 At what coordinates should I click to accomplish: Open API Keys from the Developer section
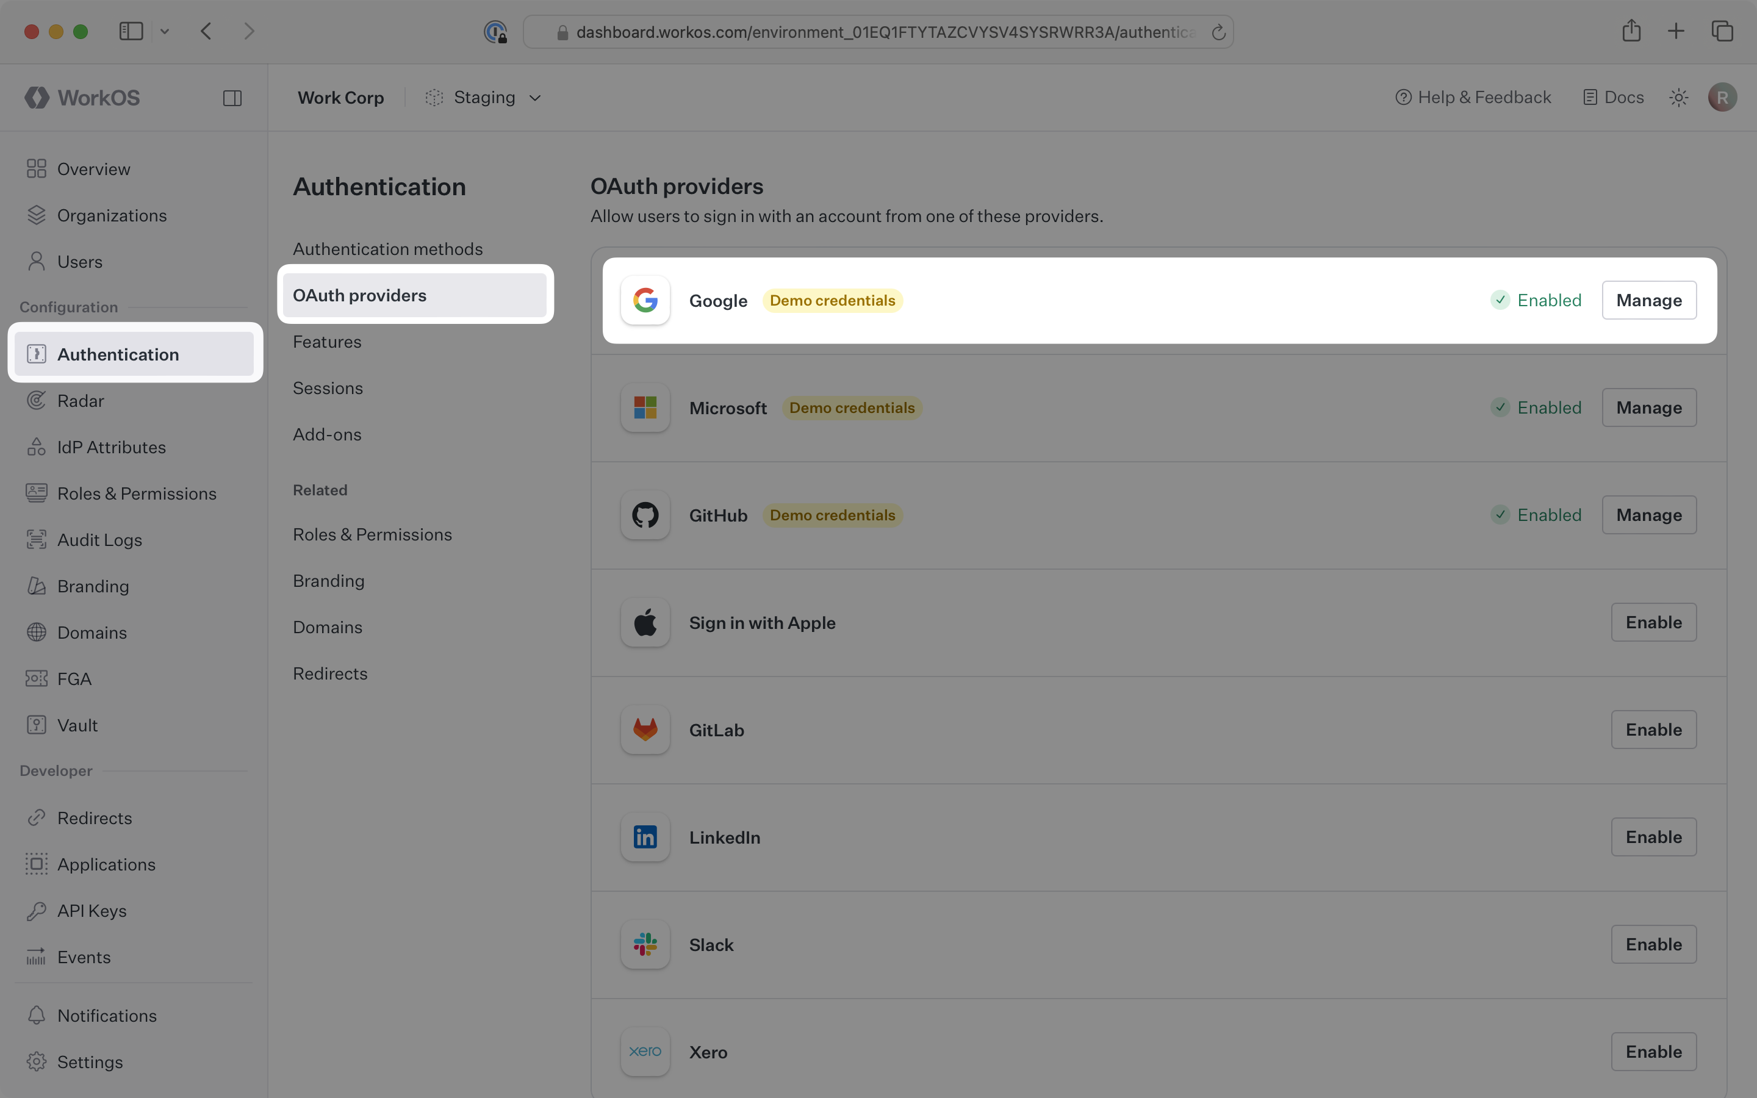point(92,911)
